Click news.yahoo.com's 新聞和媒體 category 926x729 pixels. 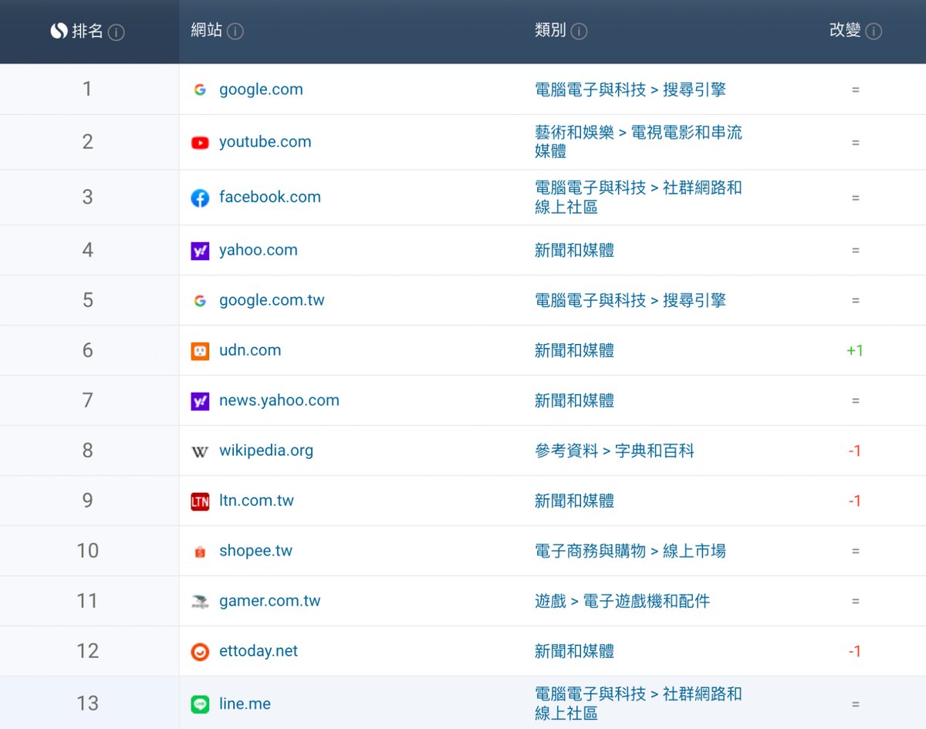click(575, 400)
